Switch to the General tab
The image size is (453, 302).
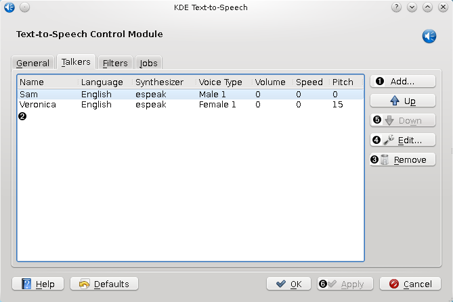tap(33, 63)
